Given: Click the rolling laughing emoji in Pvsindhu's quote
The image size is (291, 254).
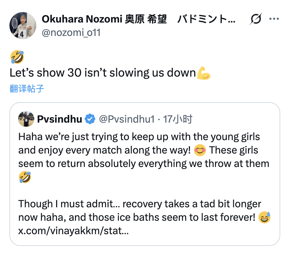Looking at the screenshot, I should (x=25, y=177).
